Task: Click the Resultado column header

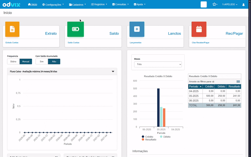Action: coord(234,86)
